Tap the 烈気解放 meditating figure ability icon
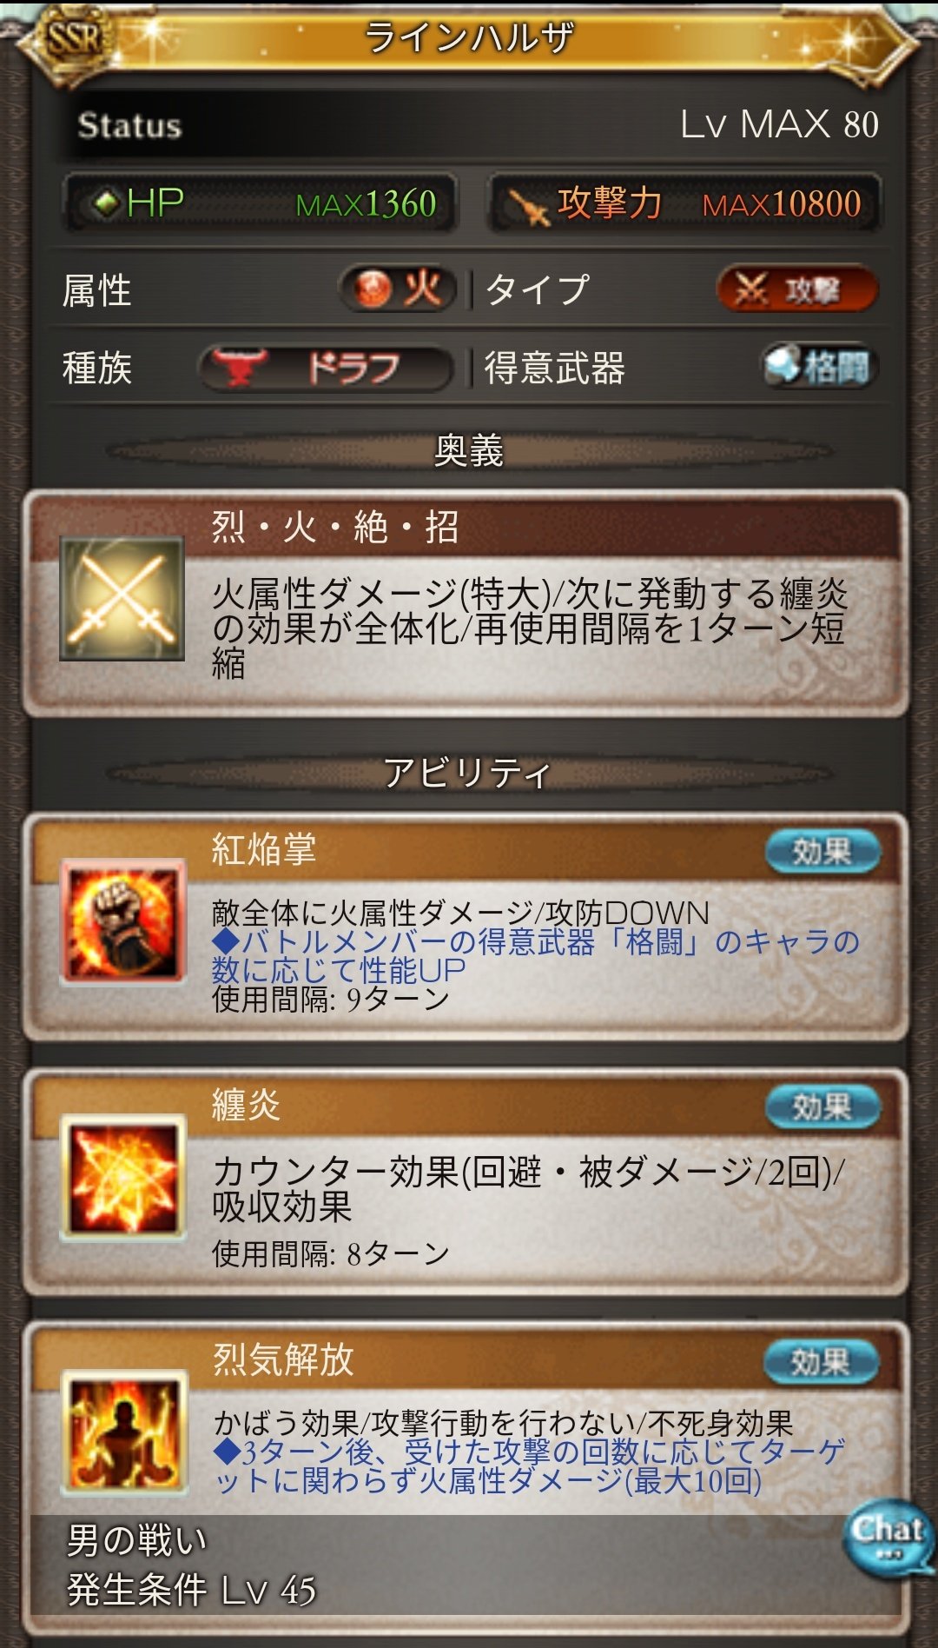This screenshot has height=1648, width=938. coord(124,1432)
